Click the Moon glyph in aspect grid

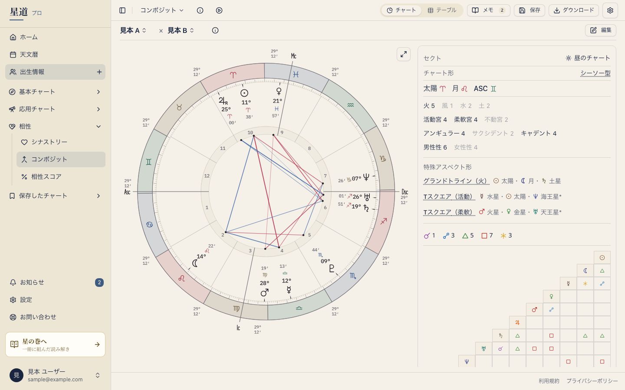(x=585, y=270)
